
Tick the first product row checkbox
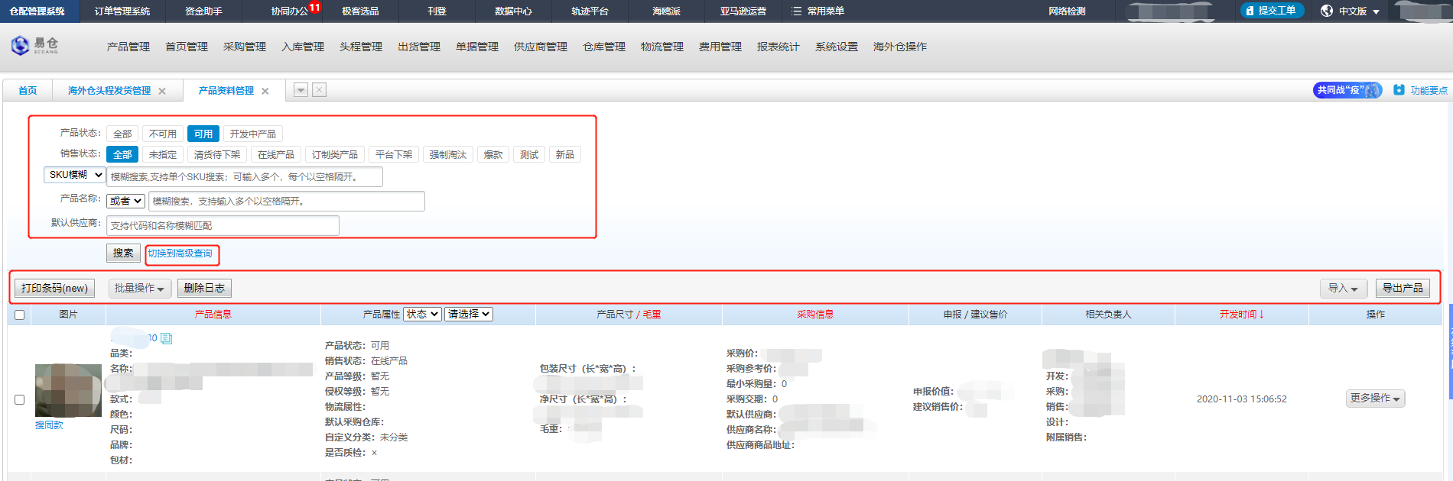[20, 399]
